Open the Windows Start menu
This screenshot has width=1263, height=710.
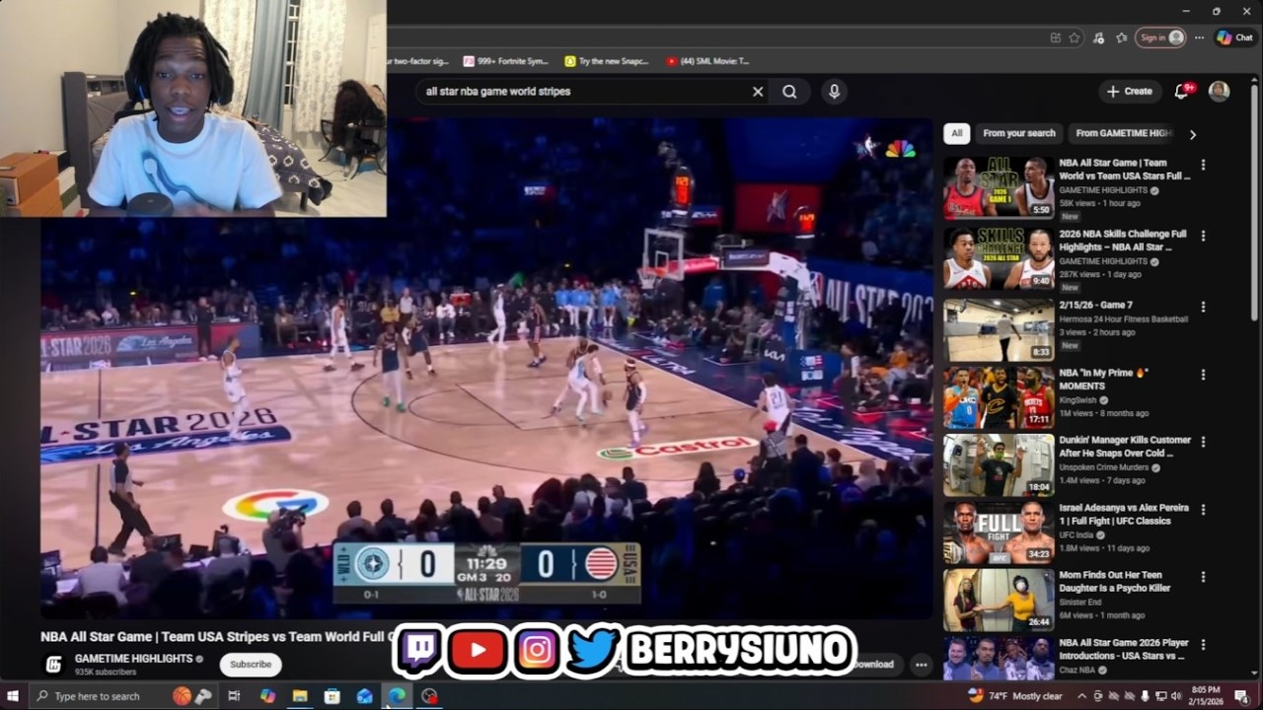(x=14, y=696)
